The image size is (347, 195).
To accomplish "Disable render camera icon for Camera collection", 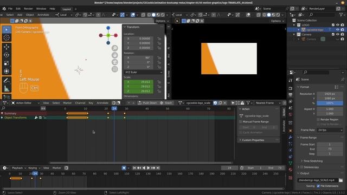I will pos(343,35).
